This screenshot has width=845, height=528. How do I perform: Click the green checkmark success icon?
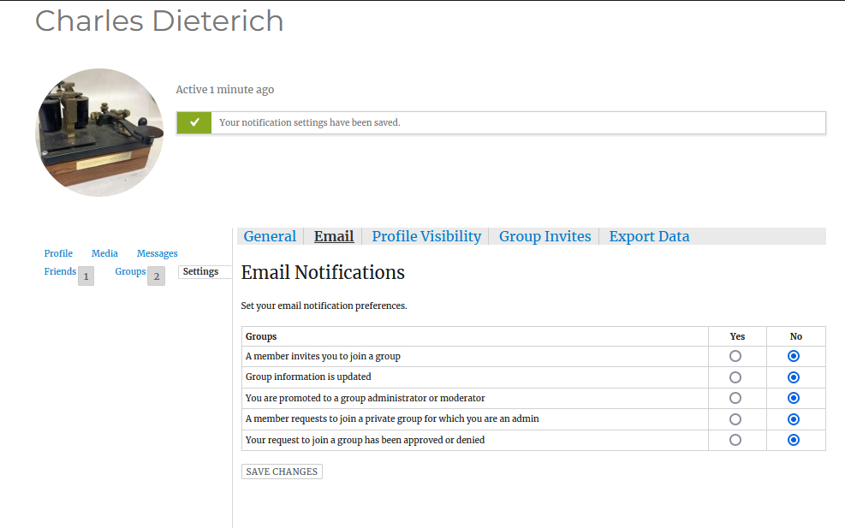point(194,123)
